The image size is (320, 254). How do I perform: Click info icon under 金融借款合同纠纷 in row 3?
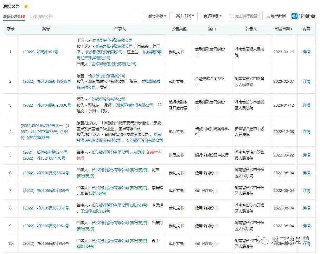tap(197, 108)
